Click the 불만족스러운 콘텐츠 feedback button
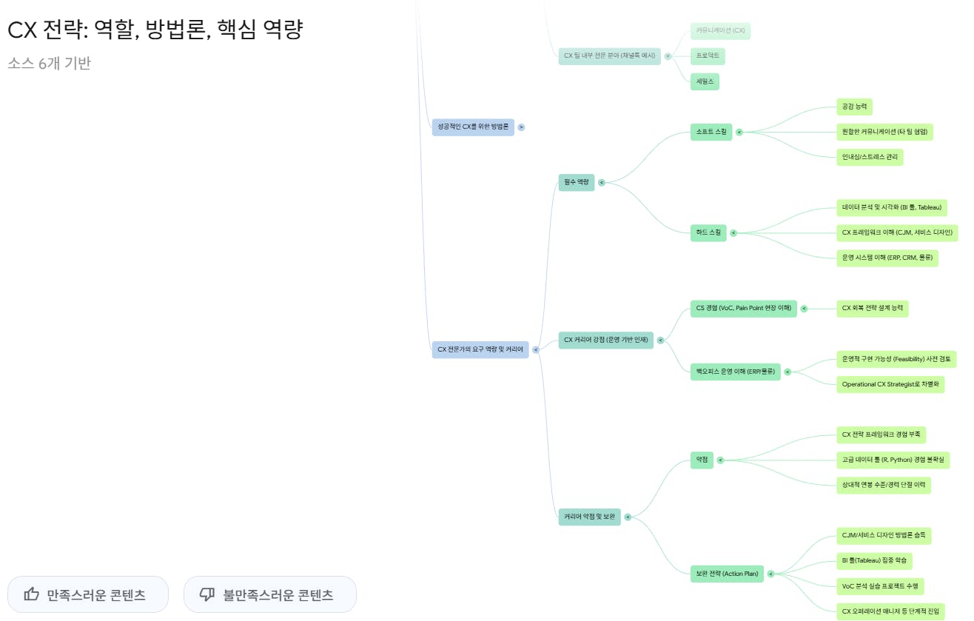The image size is (974, 621). (x=270, y=594)
